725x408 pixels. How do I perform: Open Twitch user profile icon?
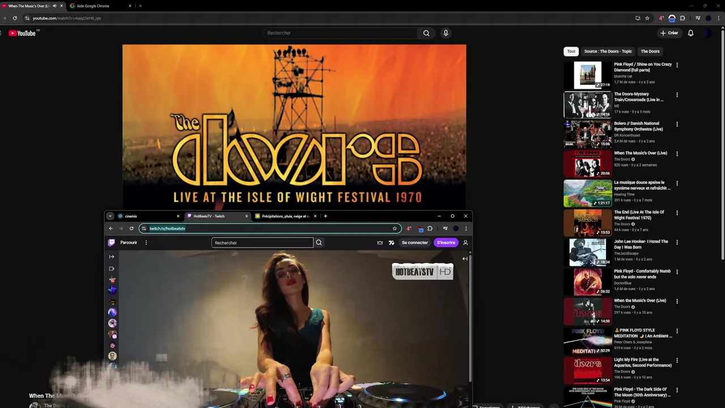[x=466, y=243]
